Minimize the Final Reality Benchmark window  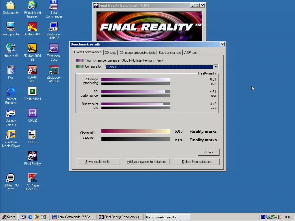(x=192, y=5)
